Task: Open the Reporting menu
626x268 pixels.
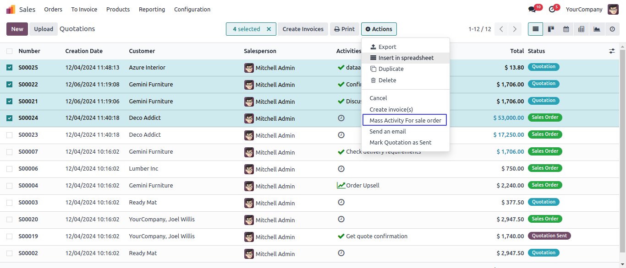Action: click(152, 10)
